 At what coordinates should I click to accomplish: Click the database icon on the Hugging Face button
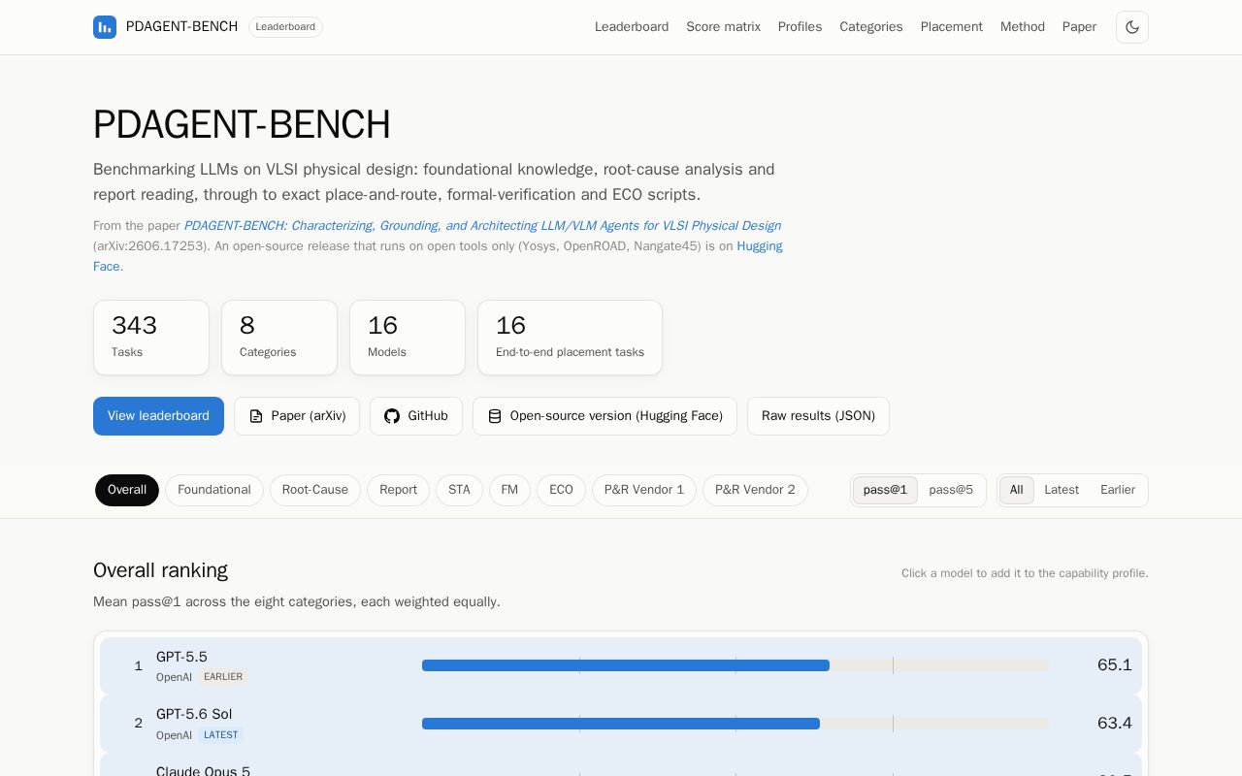pyautogui.click(x=495, y=416)
